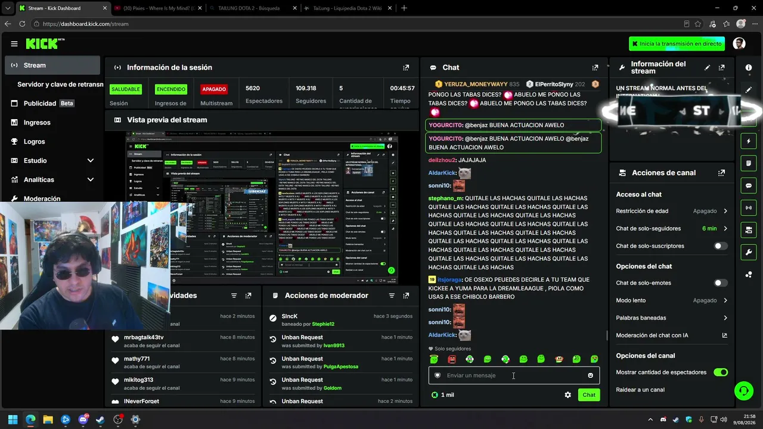Select the camera icon in the right rail
Viewport: 763px width, 429px height.
(749, 230)
